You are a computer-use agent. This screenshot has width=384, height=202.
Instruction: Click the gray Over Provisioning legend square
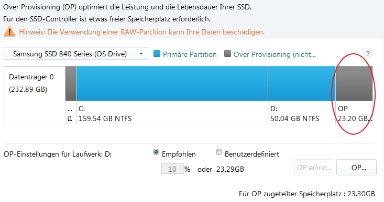pos(227,54)
